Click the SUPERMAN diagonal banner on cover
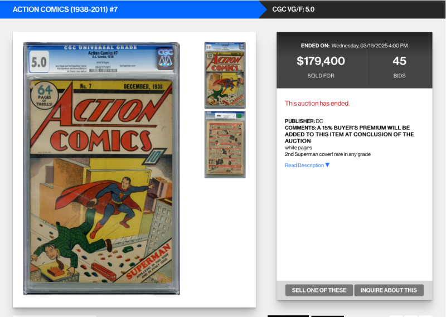446x317 pixels. coord(148,261)
